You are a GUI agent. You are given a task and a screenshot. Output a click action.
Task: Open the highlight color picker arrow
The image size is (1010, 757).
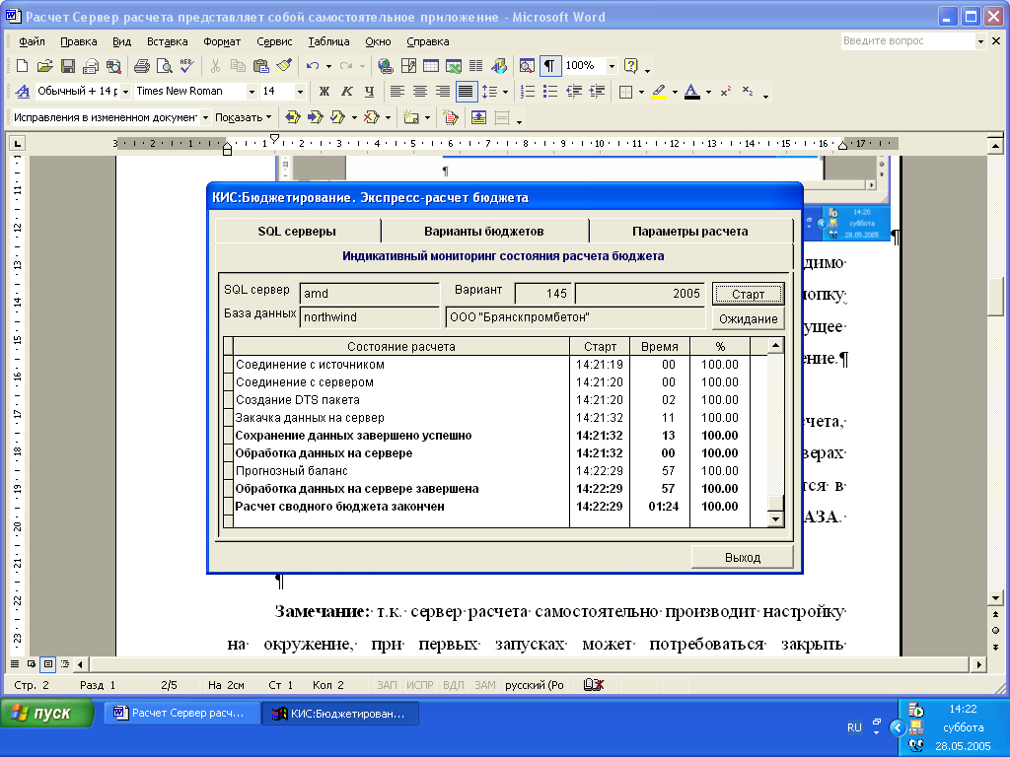coord(675,92)
